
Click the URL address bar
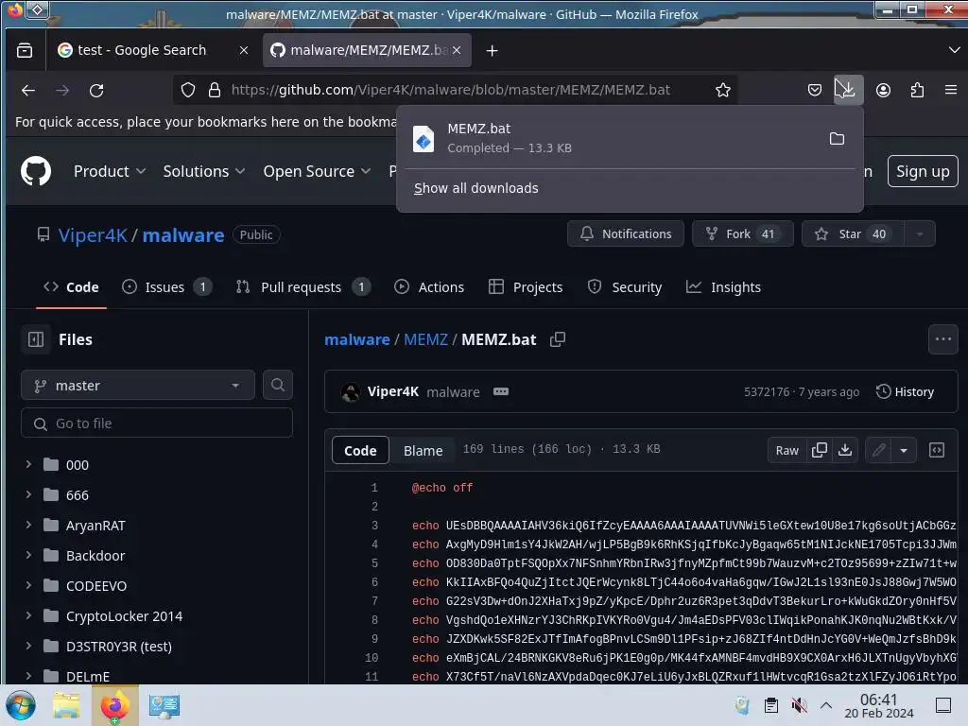pyautogui.click(x=451, y=90)
